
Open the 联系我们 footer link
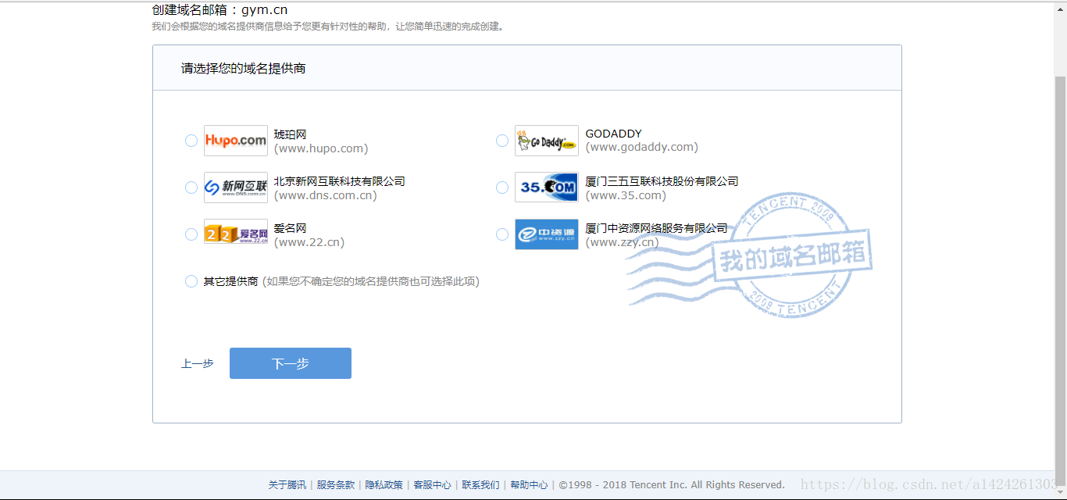481,484
